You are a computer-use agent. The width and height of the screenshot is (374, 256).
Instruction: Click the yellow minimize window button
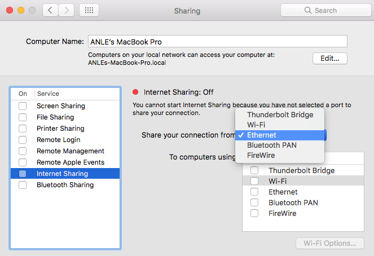tap(21, 10)
